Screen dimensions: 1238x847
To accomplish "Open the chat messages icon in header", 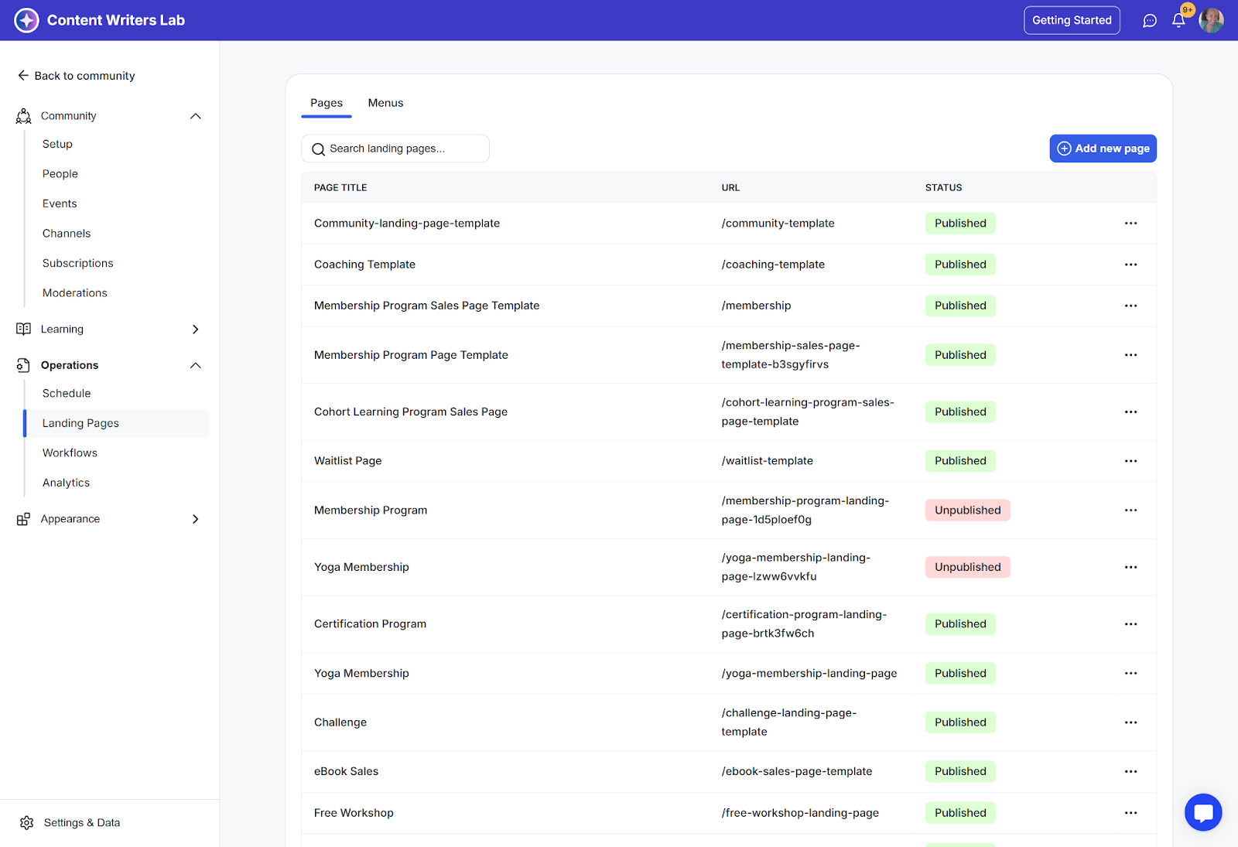I will [x=1150, y=21].
